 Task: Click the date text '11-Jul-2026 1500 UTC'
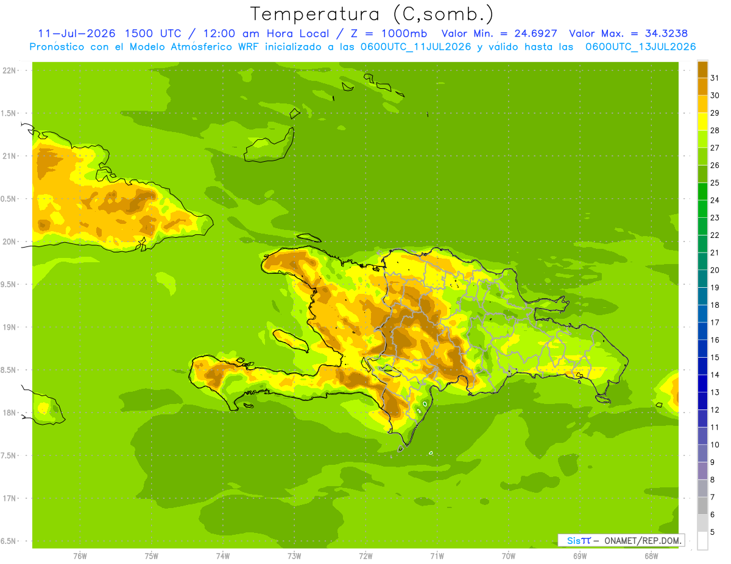tap(110, 33)
